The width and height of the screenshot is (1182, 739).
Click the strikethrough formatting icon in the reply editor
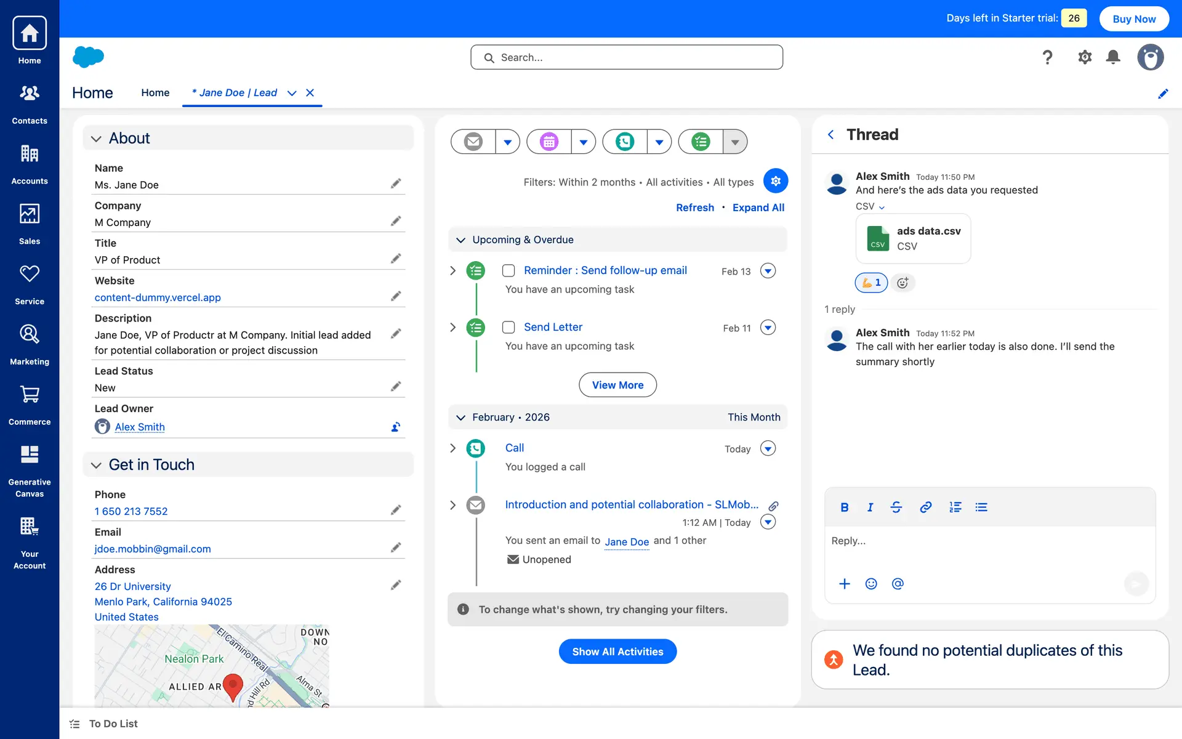[896, 507]
